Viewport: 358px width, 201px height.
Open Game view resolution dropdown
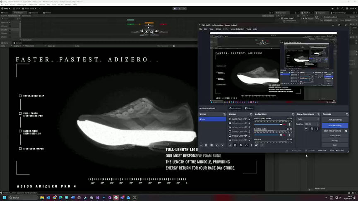[36, 46]
